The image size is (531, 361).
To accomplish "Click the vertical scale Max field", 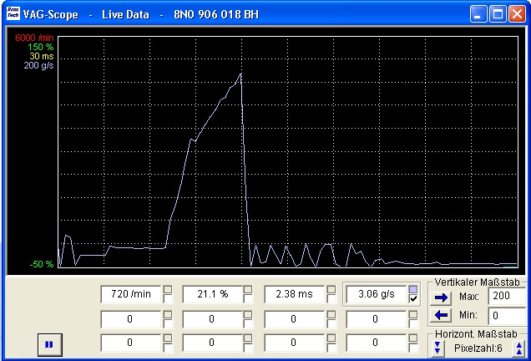I will pyautogui.click(x=507, y=297).
